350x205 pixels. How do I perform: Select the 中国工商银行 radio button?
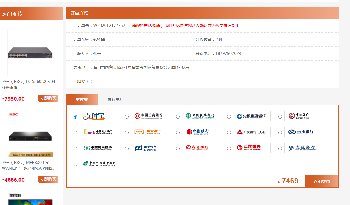(127, 117)
